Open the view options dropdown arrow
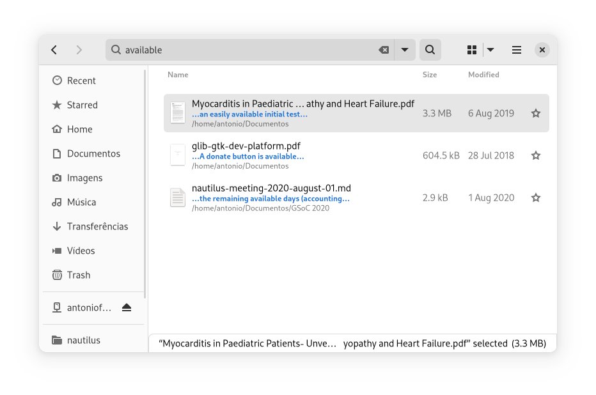The image size is (596, 395). point(490,49)
